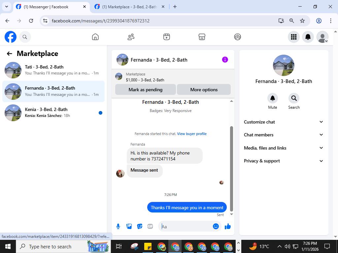The image size is (338, 253).
Task: Open Chrome three-dot menu
Action: point(330,21)
